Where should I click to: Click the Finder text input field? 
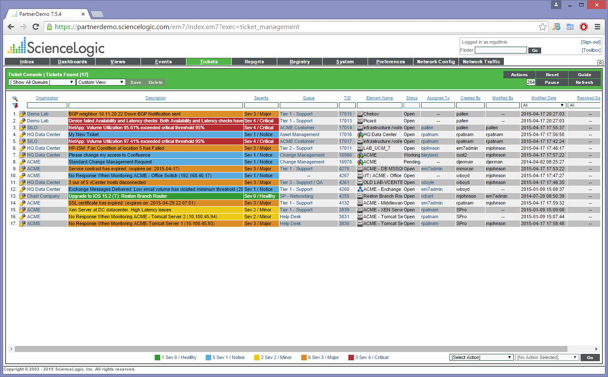click(x=500, y=50)
